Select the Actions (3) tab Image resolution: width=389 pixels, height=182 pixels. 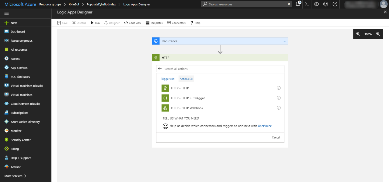pos(186,79)
